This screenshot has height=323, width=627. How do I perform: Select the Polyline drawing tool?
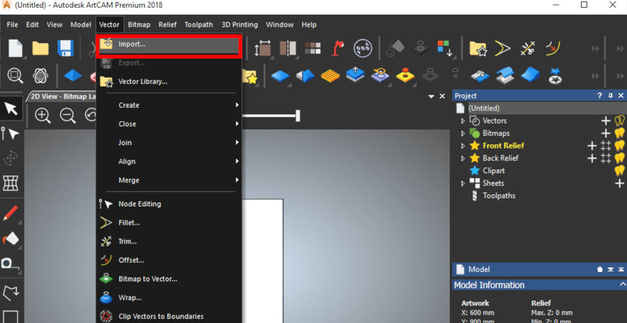point(10,293)
